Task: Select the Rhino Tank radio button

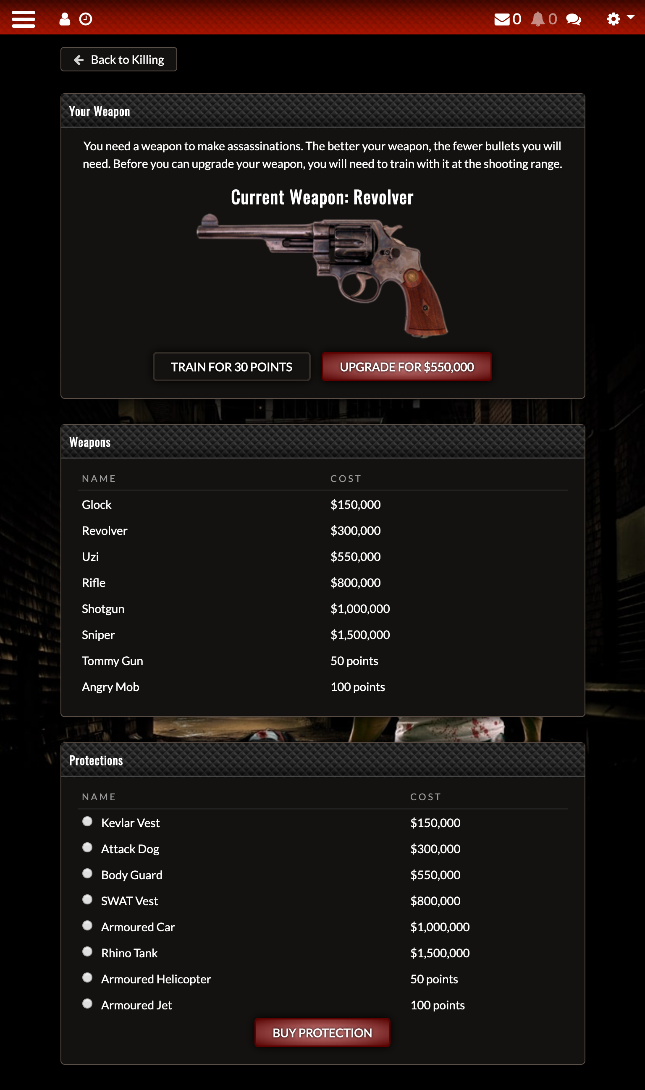Action: click(x=87, y=952)
